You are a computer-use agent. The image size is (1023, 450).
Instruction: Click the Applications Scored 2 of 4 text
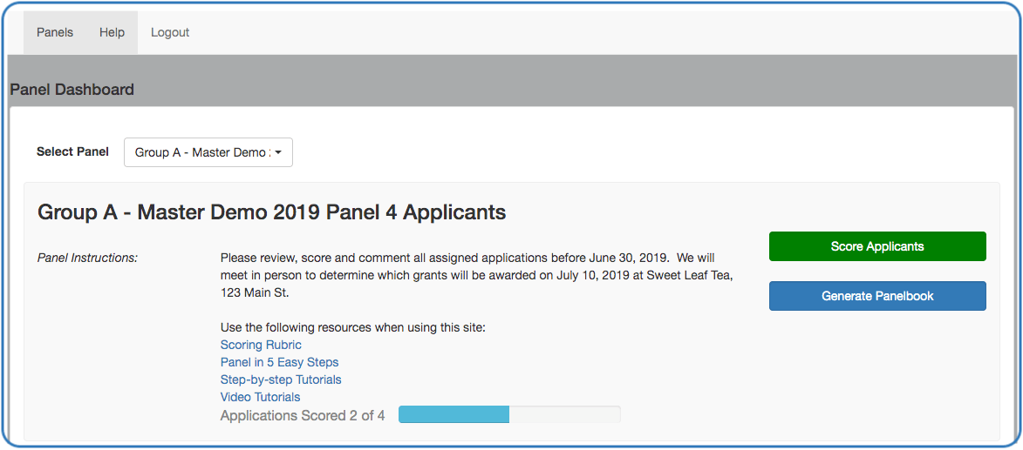click(x=303, y=415)
